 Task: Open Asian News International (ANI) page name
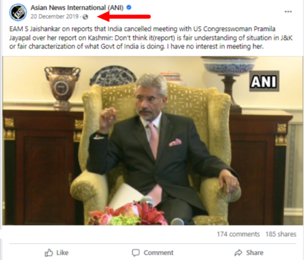(x=77, y=8)
